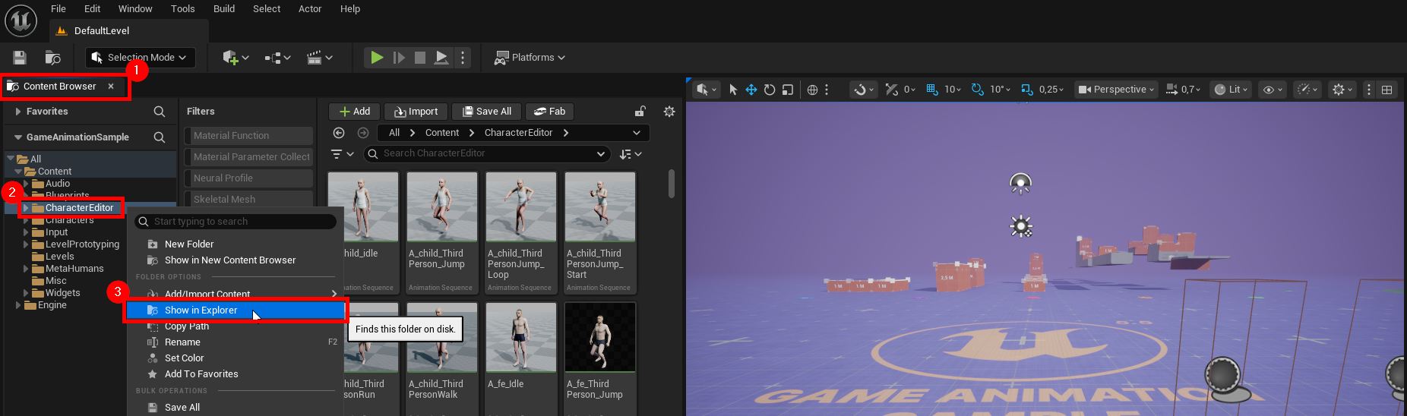This screenshot has height=416, width=1407.
Task: Open the Selection Mode dropdown
Action: click(x=140, y=58)
